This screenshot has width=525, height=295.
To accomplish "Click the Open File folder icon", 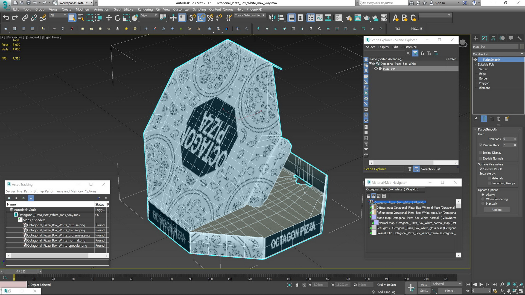I will tap(22, 3).
